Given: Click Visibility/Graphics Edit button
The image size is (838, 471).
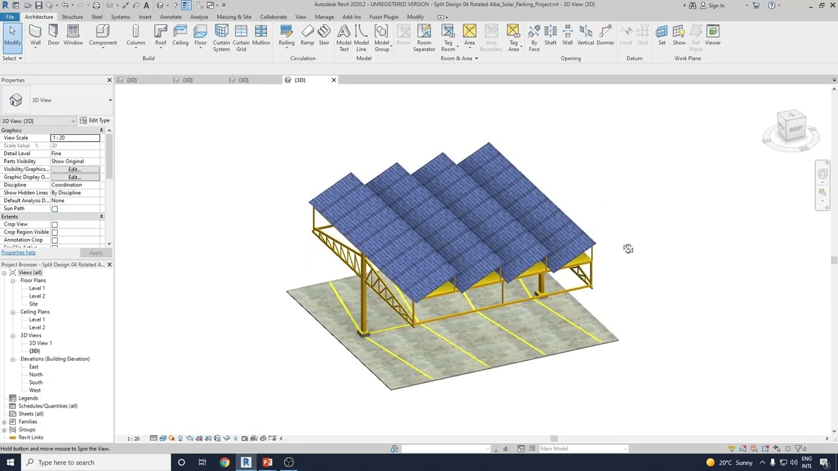Looking at the screenshot, I should [x=75, y=169].
